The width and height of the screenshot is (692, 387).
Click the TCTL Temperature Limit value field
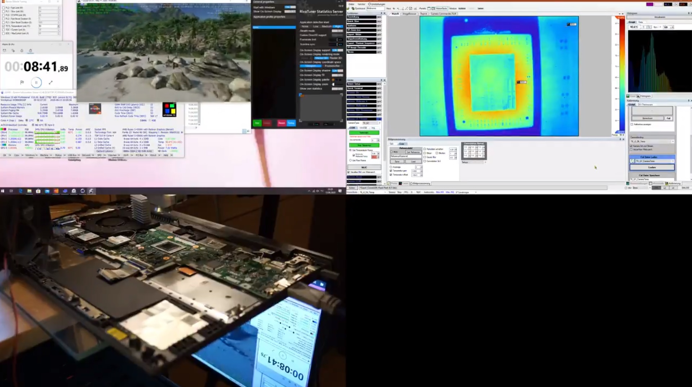tap(49, 26)
